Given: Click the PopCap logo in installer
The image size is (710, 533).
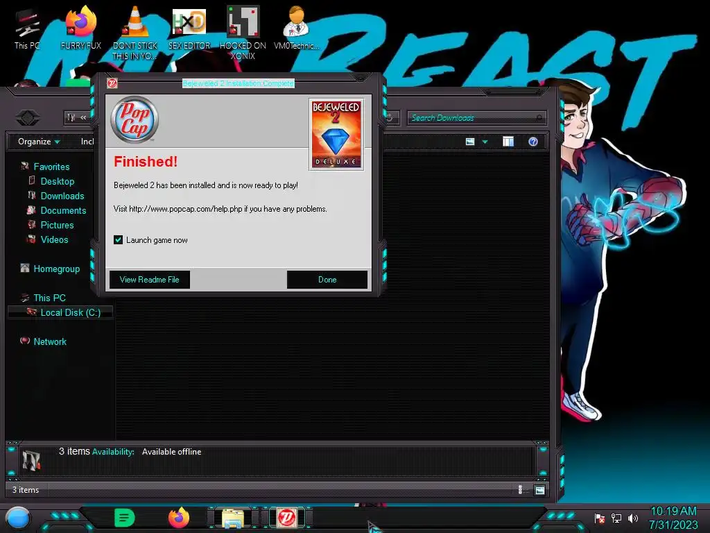Looking at the screenshot, I should click(x=135, y=119).
